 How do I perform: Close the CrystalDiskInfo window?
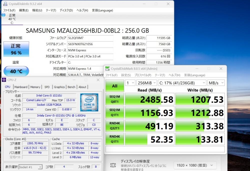click(168, 4)
